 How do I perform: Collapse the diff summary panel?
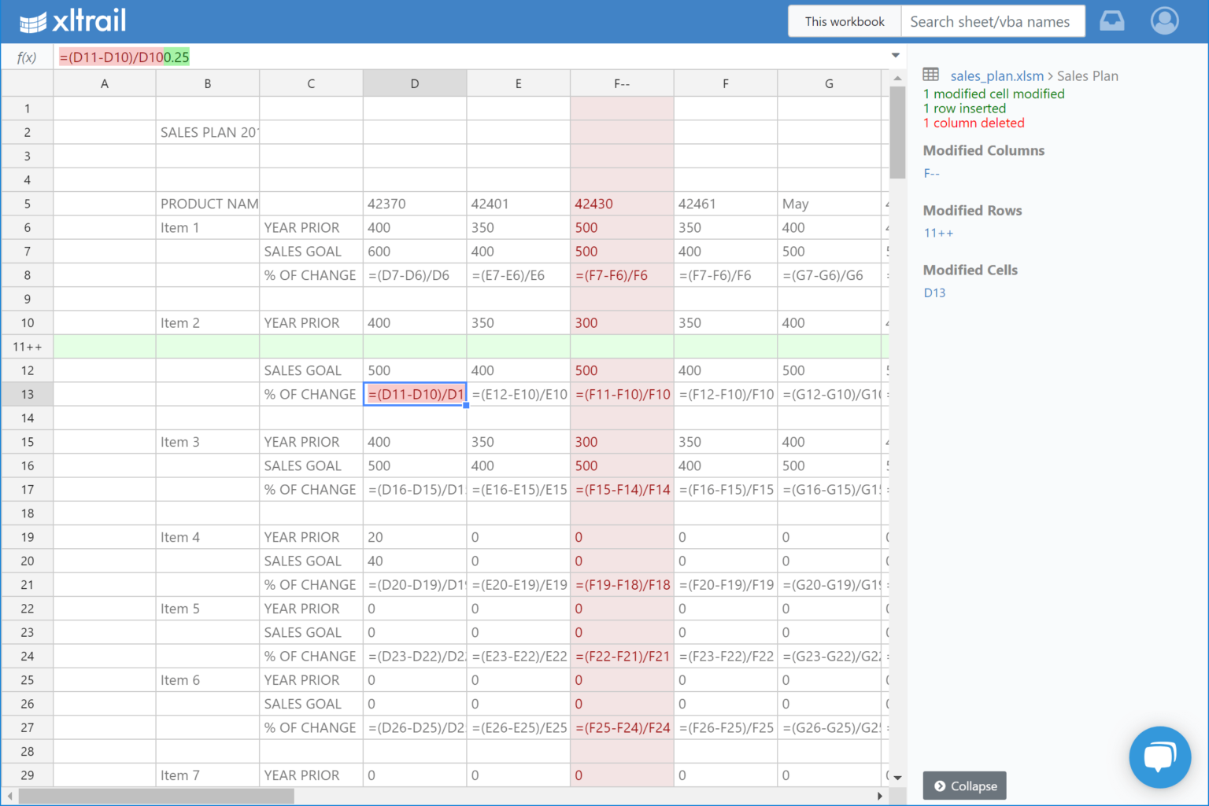tap(964, 786)
